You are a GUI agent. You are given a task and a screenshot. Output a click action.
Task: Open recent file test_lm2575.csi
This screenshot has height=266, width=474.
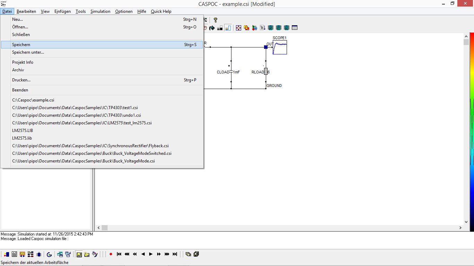(102, 123)
